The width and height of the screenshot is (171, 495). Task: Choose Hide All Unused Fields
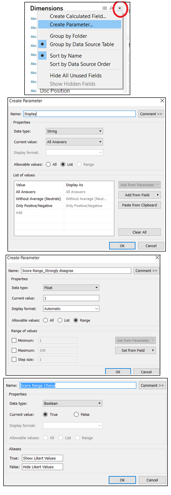[x=75, y=75]
